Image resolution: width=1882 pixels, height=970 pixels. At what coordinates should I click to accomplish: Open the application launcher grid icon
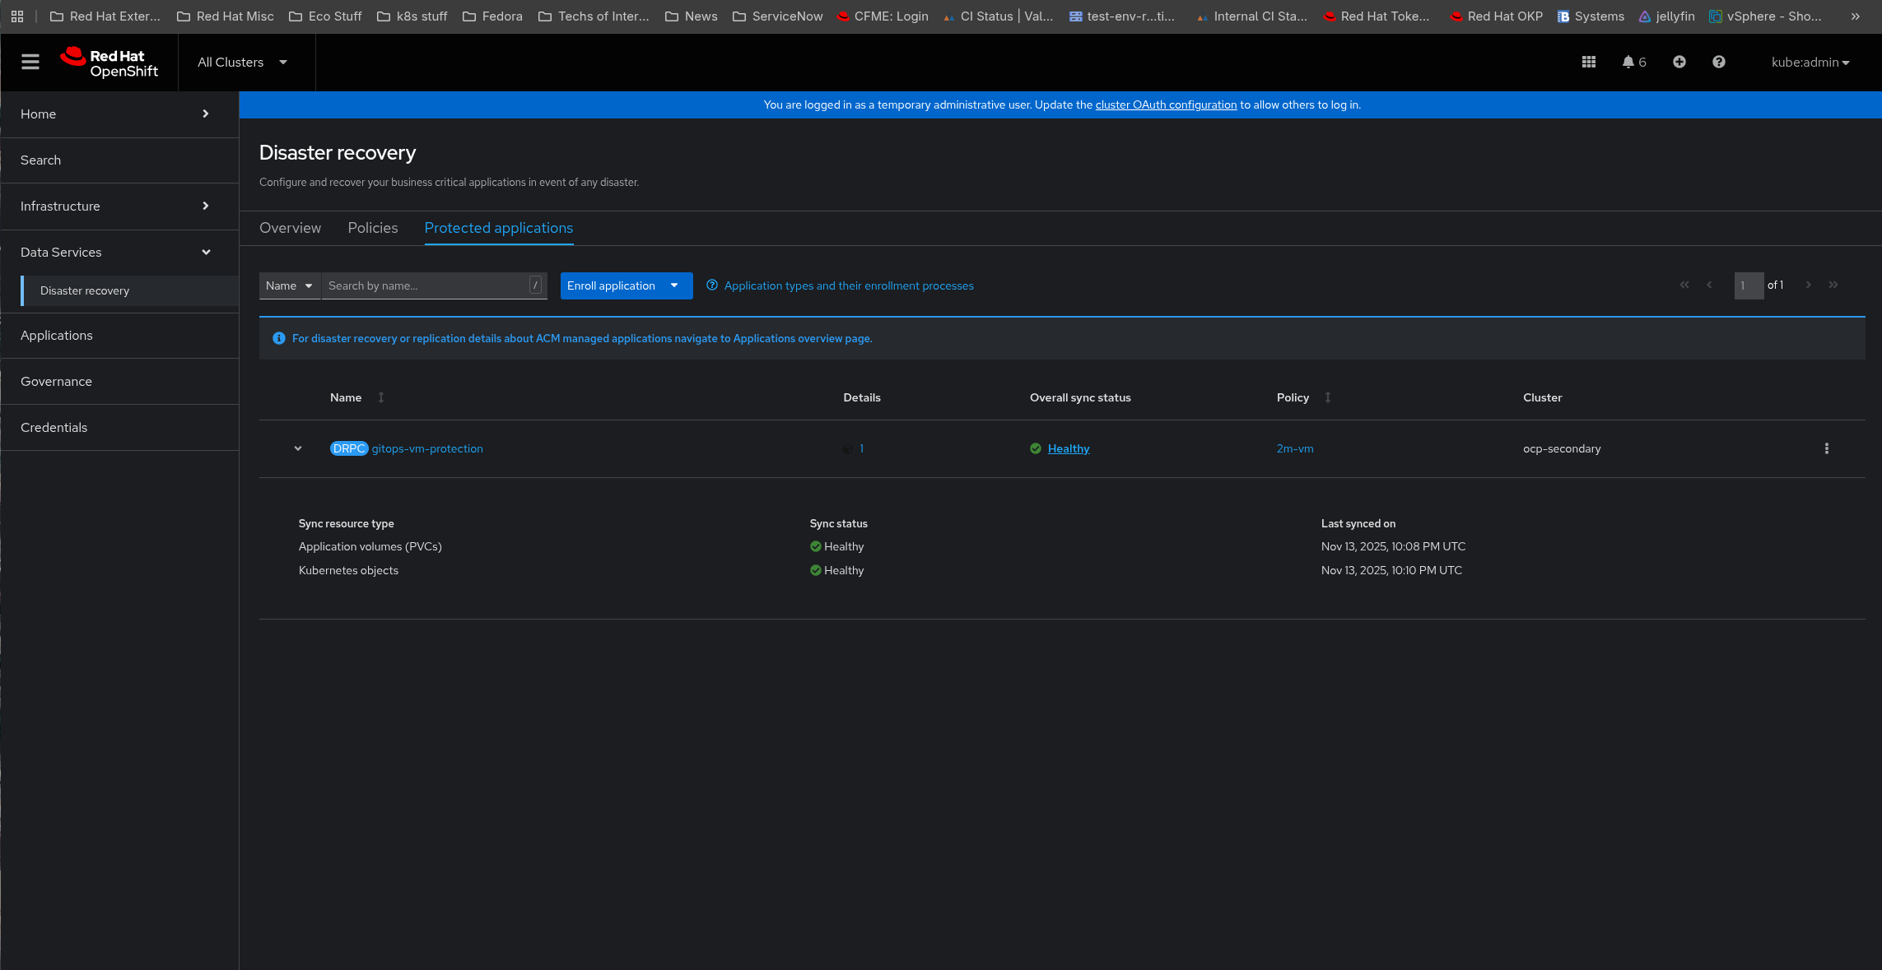[1589, 62]
